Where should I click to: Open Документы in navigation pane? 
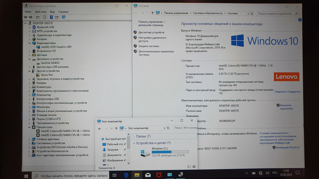point(114,155)
